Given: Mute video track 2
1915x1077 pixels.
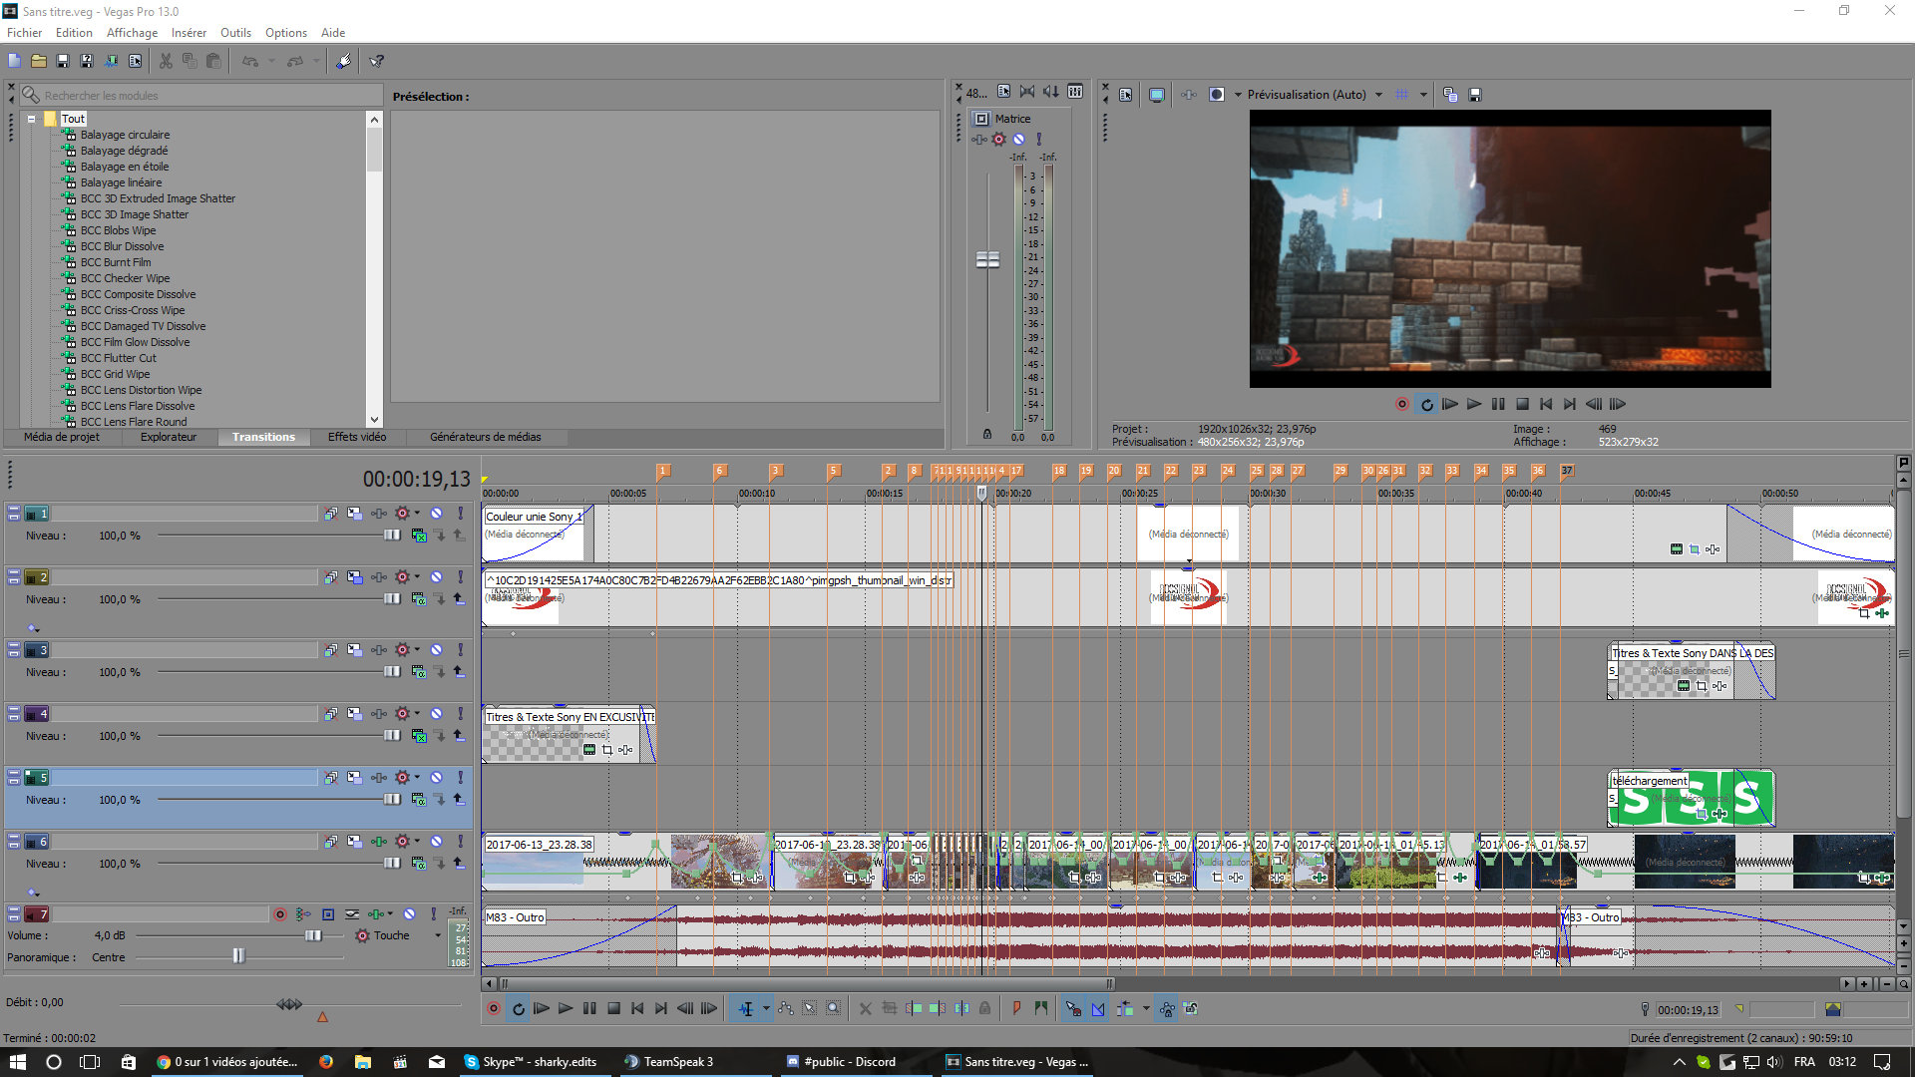Looking at the screenshot, I should pos(436,577).
